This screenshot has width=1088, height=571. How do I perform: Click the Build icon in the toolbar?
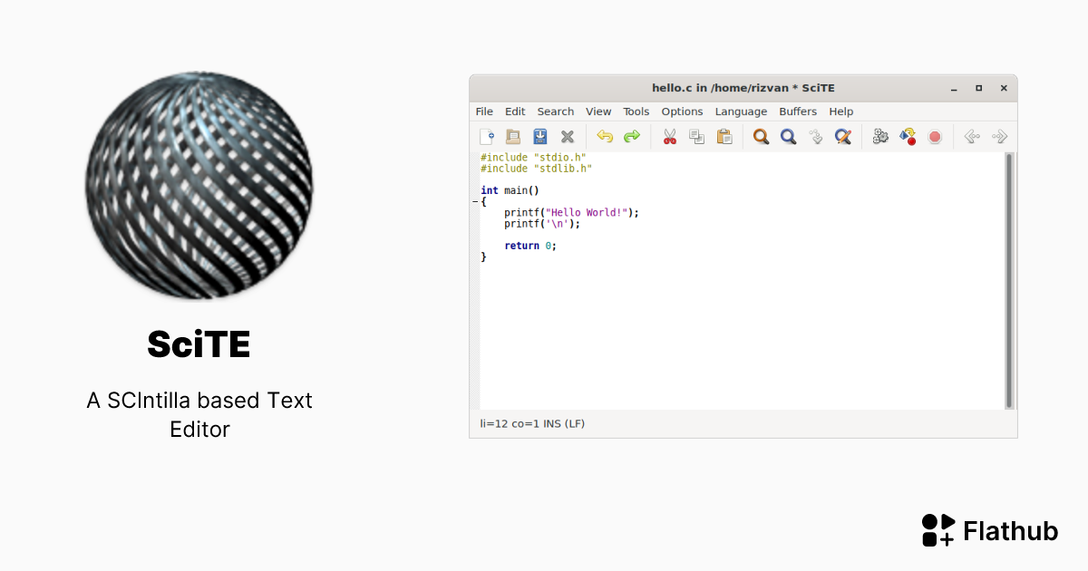(908, 137)
